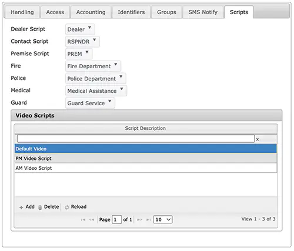Open the Dealer Script dropdown
294x251 pixels.
pyautogui.click(x=80, y=29)
